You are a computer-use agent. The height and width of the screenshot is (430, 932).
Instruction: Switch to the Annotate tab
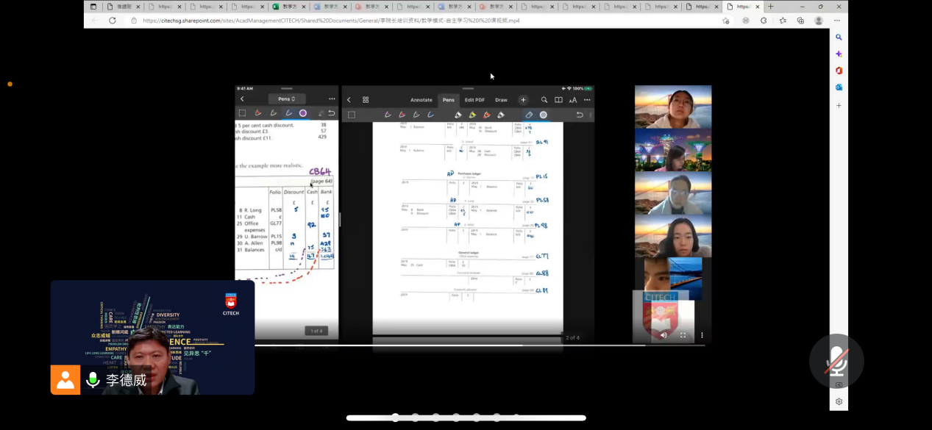click(421, 100)
